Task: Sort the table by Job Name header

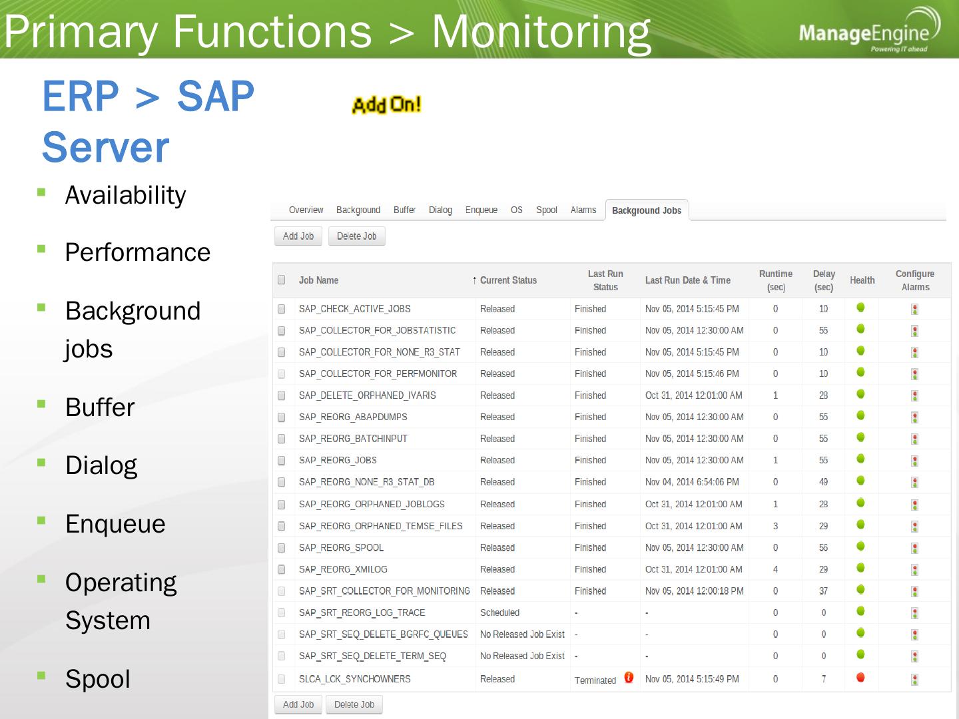Action: tap(318, 280)
